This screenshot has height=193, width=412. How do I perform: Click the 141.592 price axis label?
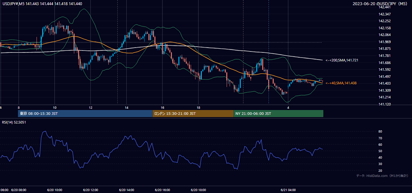click(384, 69)
